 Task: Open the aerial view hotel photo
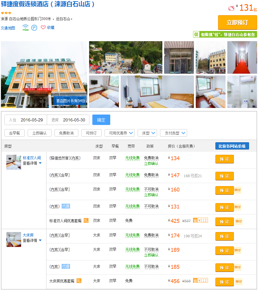125,57
